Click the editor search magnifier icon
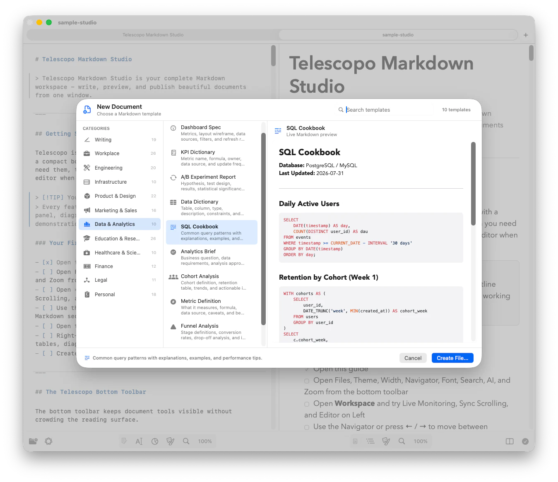558x482 pixels. coord(186,441)
